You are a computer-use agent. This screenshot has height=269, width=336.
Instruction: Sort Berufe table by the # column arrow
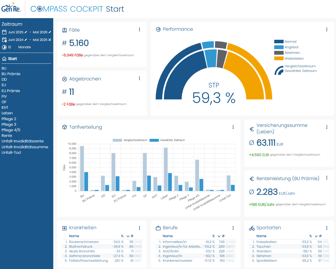(219, 236)
